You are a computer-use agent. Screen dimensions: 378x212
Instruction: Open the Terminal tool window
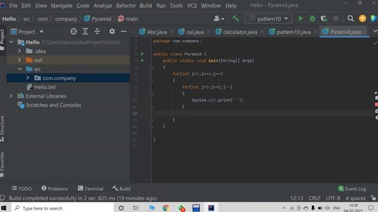click(90, 188)
